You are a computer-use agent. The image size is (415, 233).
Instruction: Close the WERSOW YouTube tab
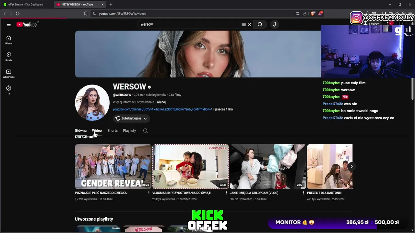pos(103,5)
